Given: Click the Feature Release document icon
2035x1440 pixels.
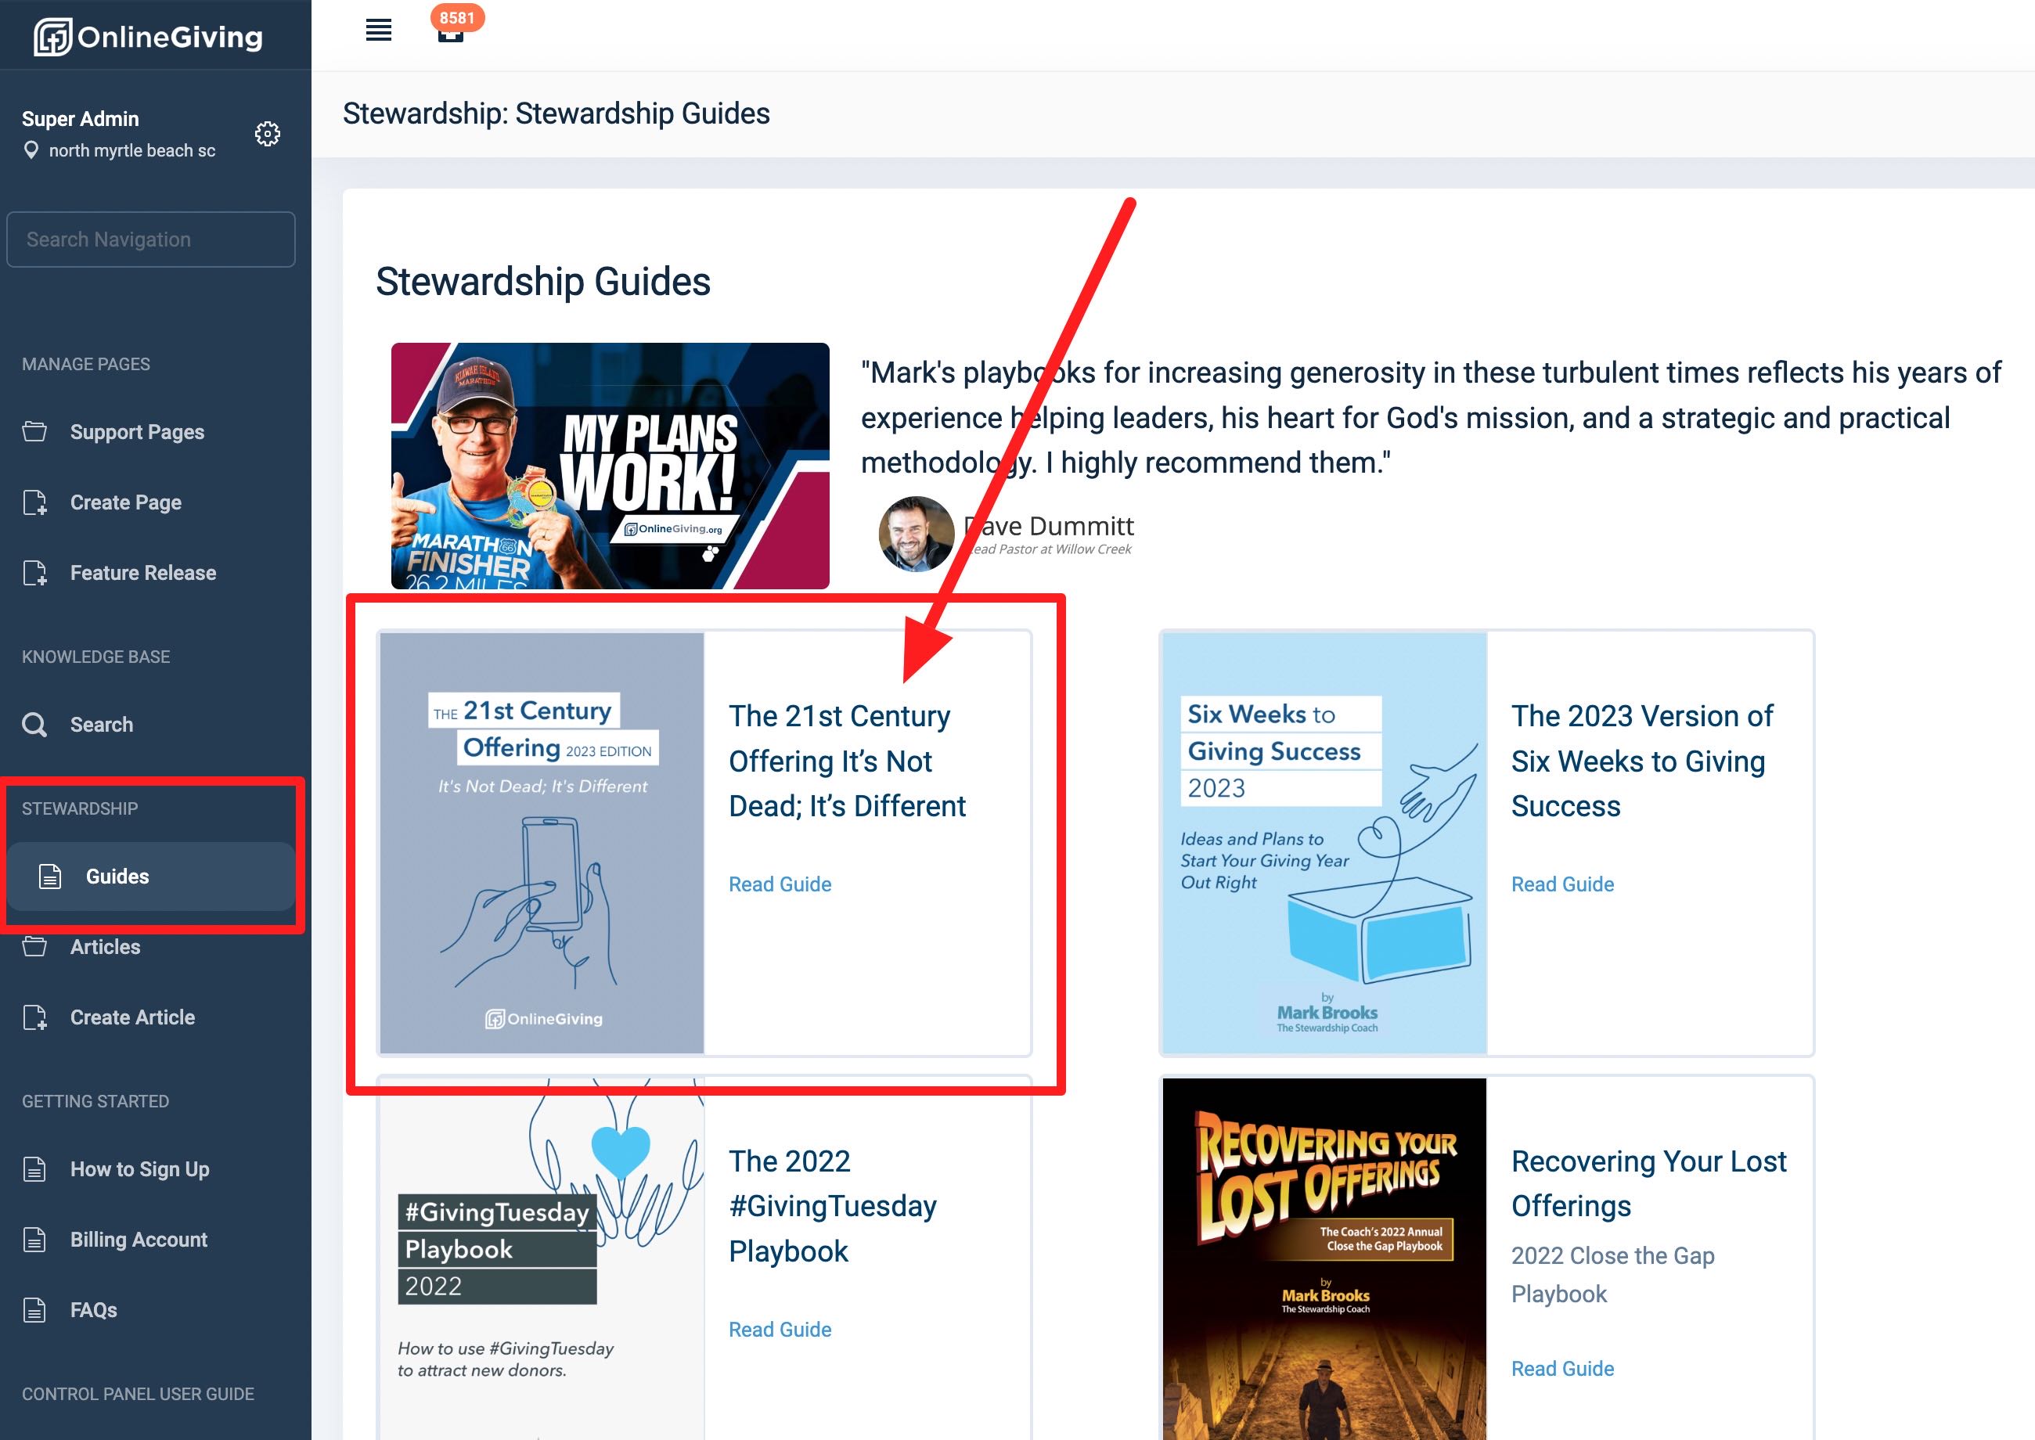Looking at the screenshot, I should coord(34,573).
